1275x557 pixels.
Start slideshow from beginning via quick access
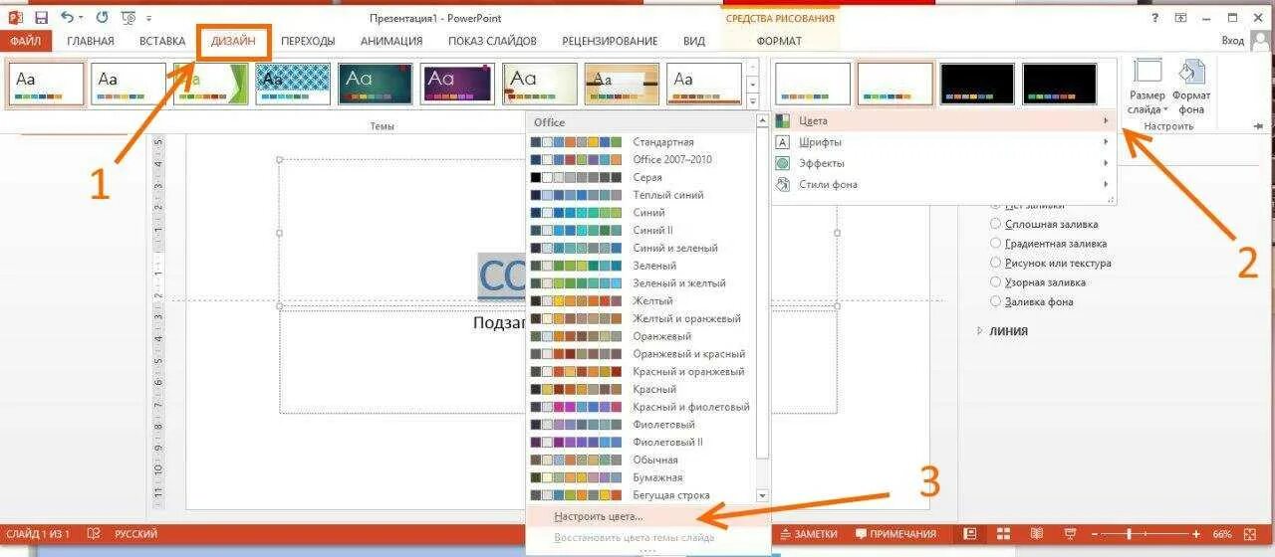pyautogui.click(x=127, y=17)
